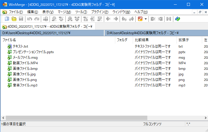The width and height of the screenshot is (208, 132).
Task: Select 音楽ファイル.mp3 in the list
Action: coord(25,85)
